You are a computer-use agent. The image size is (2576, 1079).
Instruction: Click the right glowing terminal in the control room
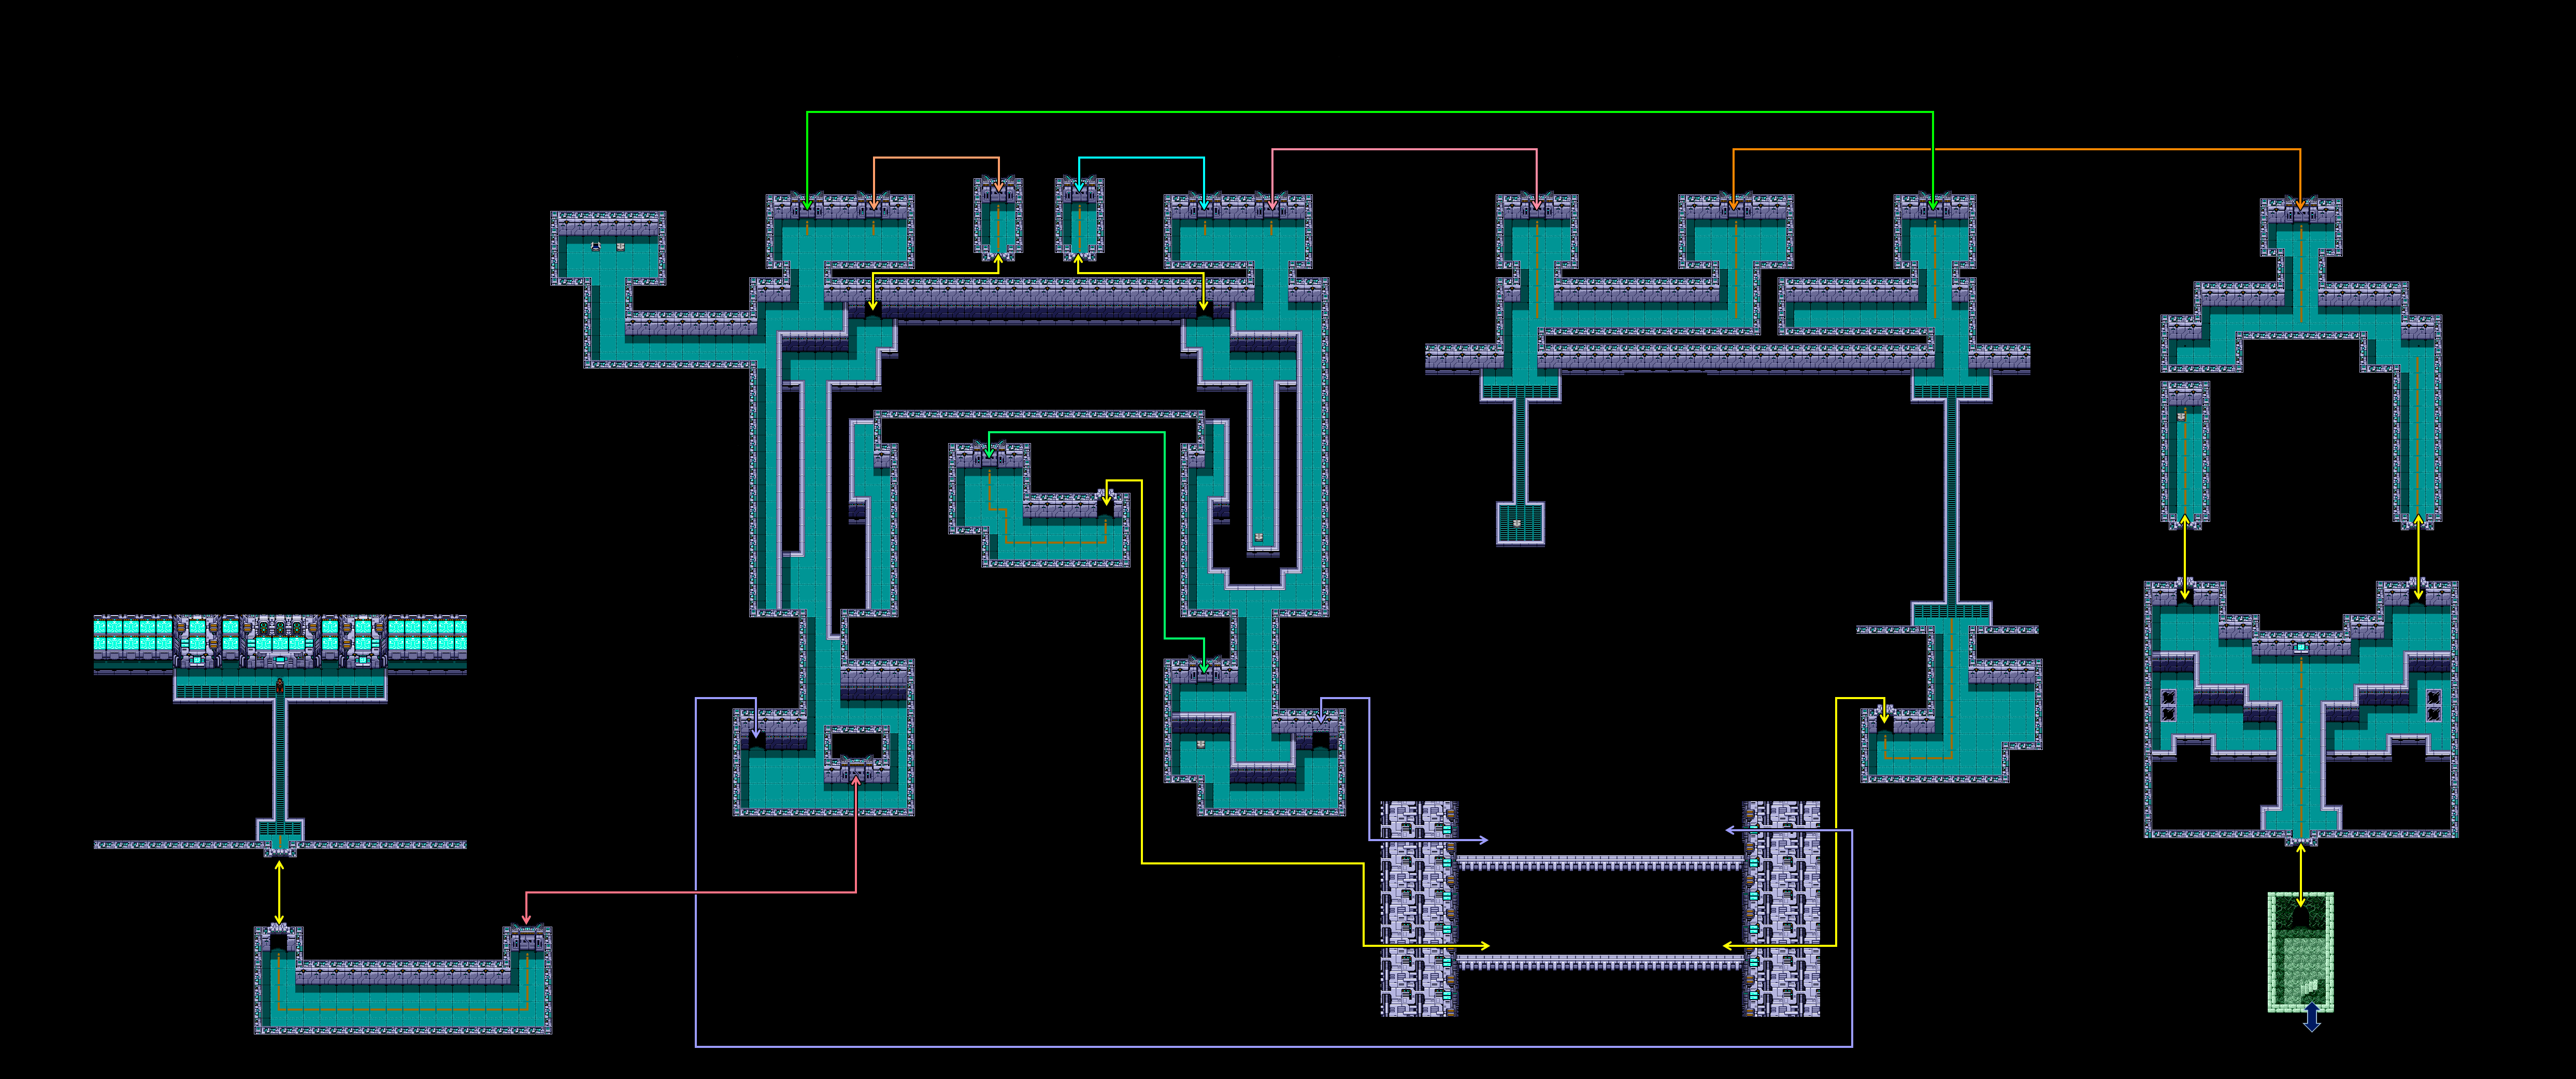(x=363, y=660)
